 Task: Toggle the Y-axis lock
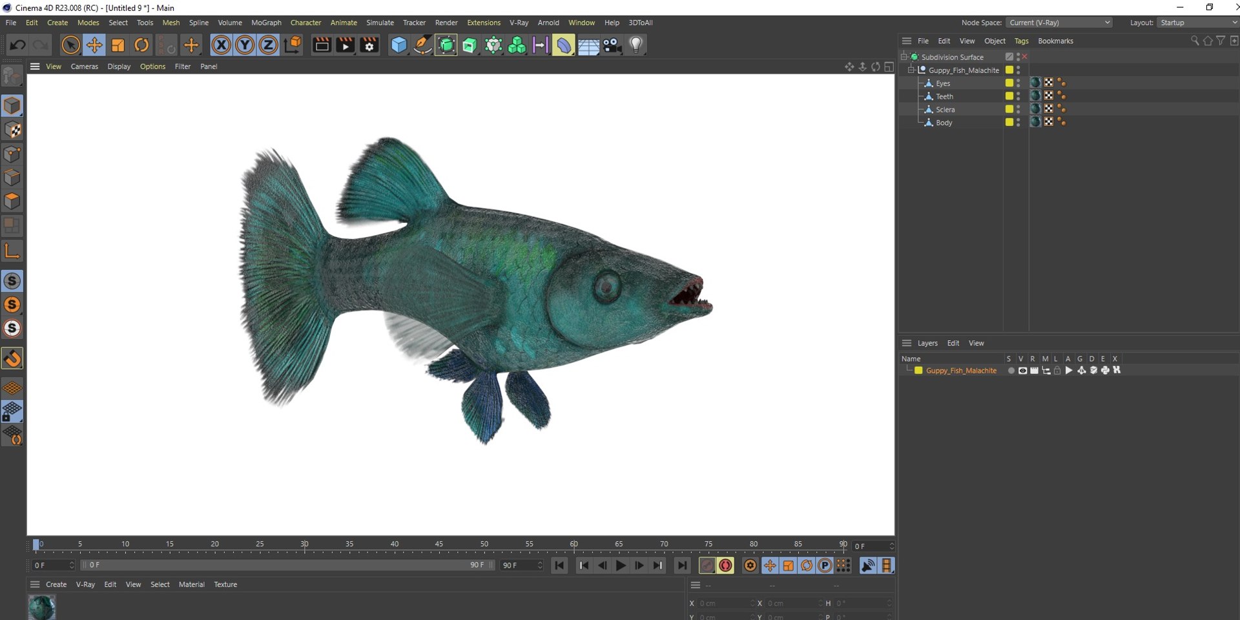click(x=245, y=45)
